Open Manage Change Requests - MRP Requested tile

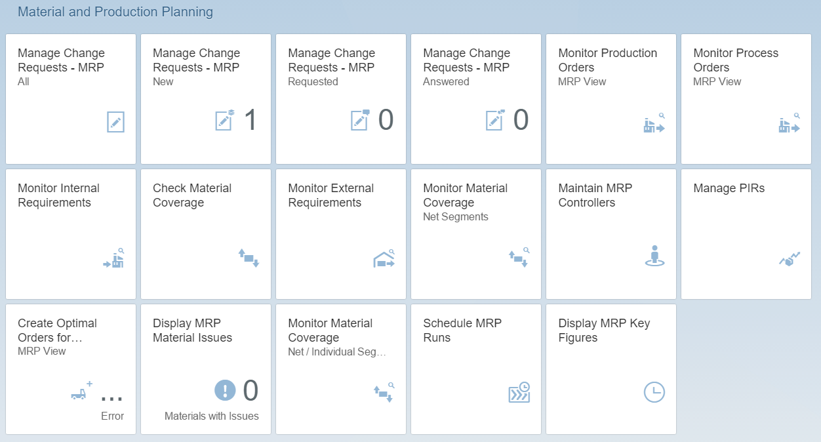[x=340, y=98]
